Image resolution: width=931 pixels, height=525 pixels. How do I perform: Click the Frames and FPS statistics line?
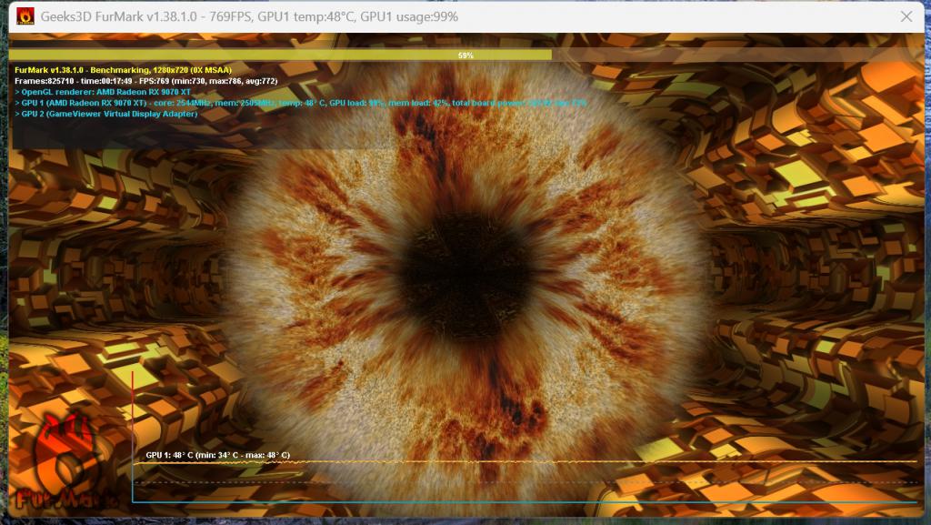[146, 81]
